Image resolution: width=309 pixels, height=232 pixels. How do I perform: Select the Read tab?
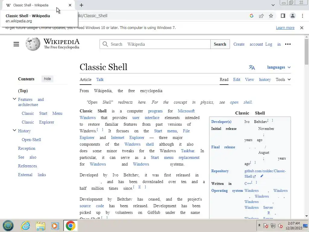click(x=224, y=79)
